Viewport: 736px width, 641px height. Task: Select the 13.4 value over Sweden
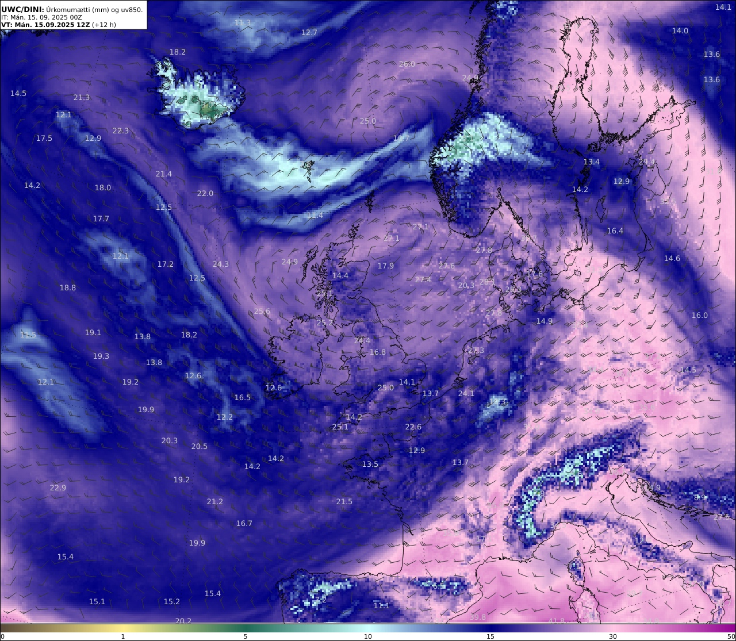coord(592,162)
